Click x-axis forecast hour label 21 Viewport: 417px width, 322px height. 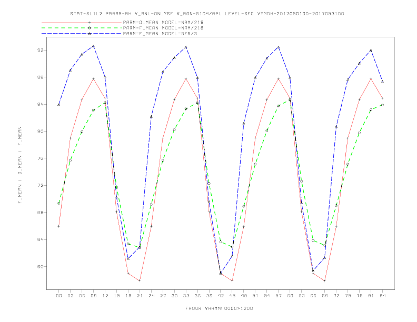(140, 296)
